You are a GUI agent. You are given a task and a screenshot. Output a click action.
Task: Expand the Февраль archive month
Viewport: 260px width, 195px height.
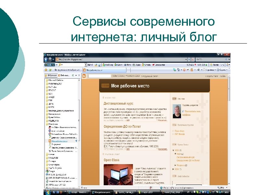tap(175, 165)
